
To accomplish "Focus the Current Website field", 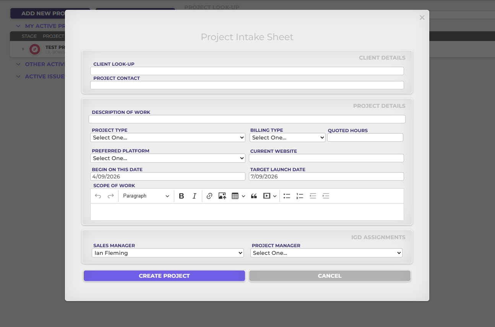I will click(x=326, y=158).
